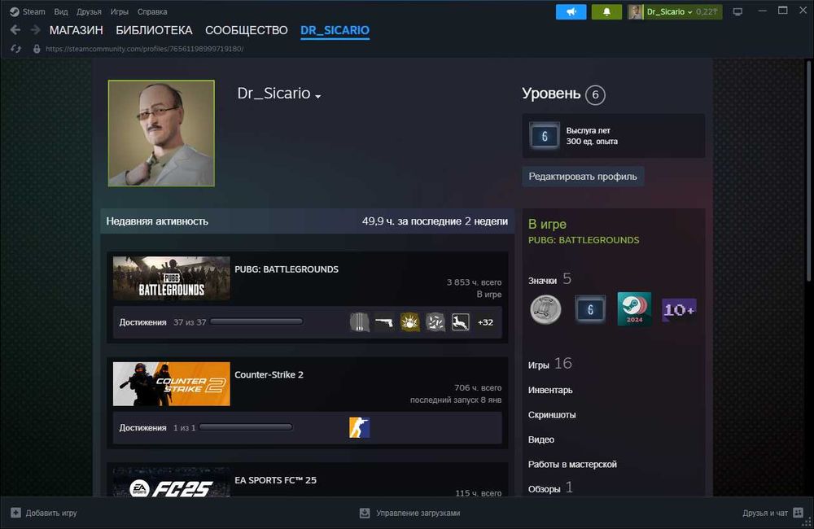Open the Вид menu
The image size is (814, 529).
tap(61, 11)
